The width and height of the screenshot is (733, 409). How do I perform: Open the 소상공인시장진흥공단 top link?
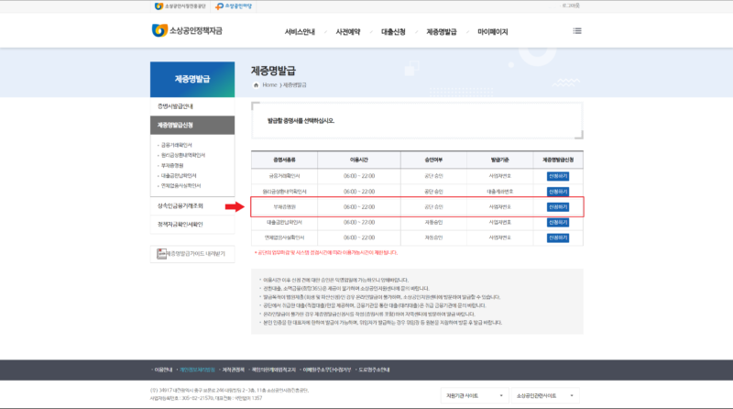click(x=181, y=6)
